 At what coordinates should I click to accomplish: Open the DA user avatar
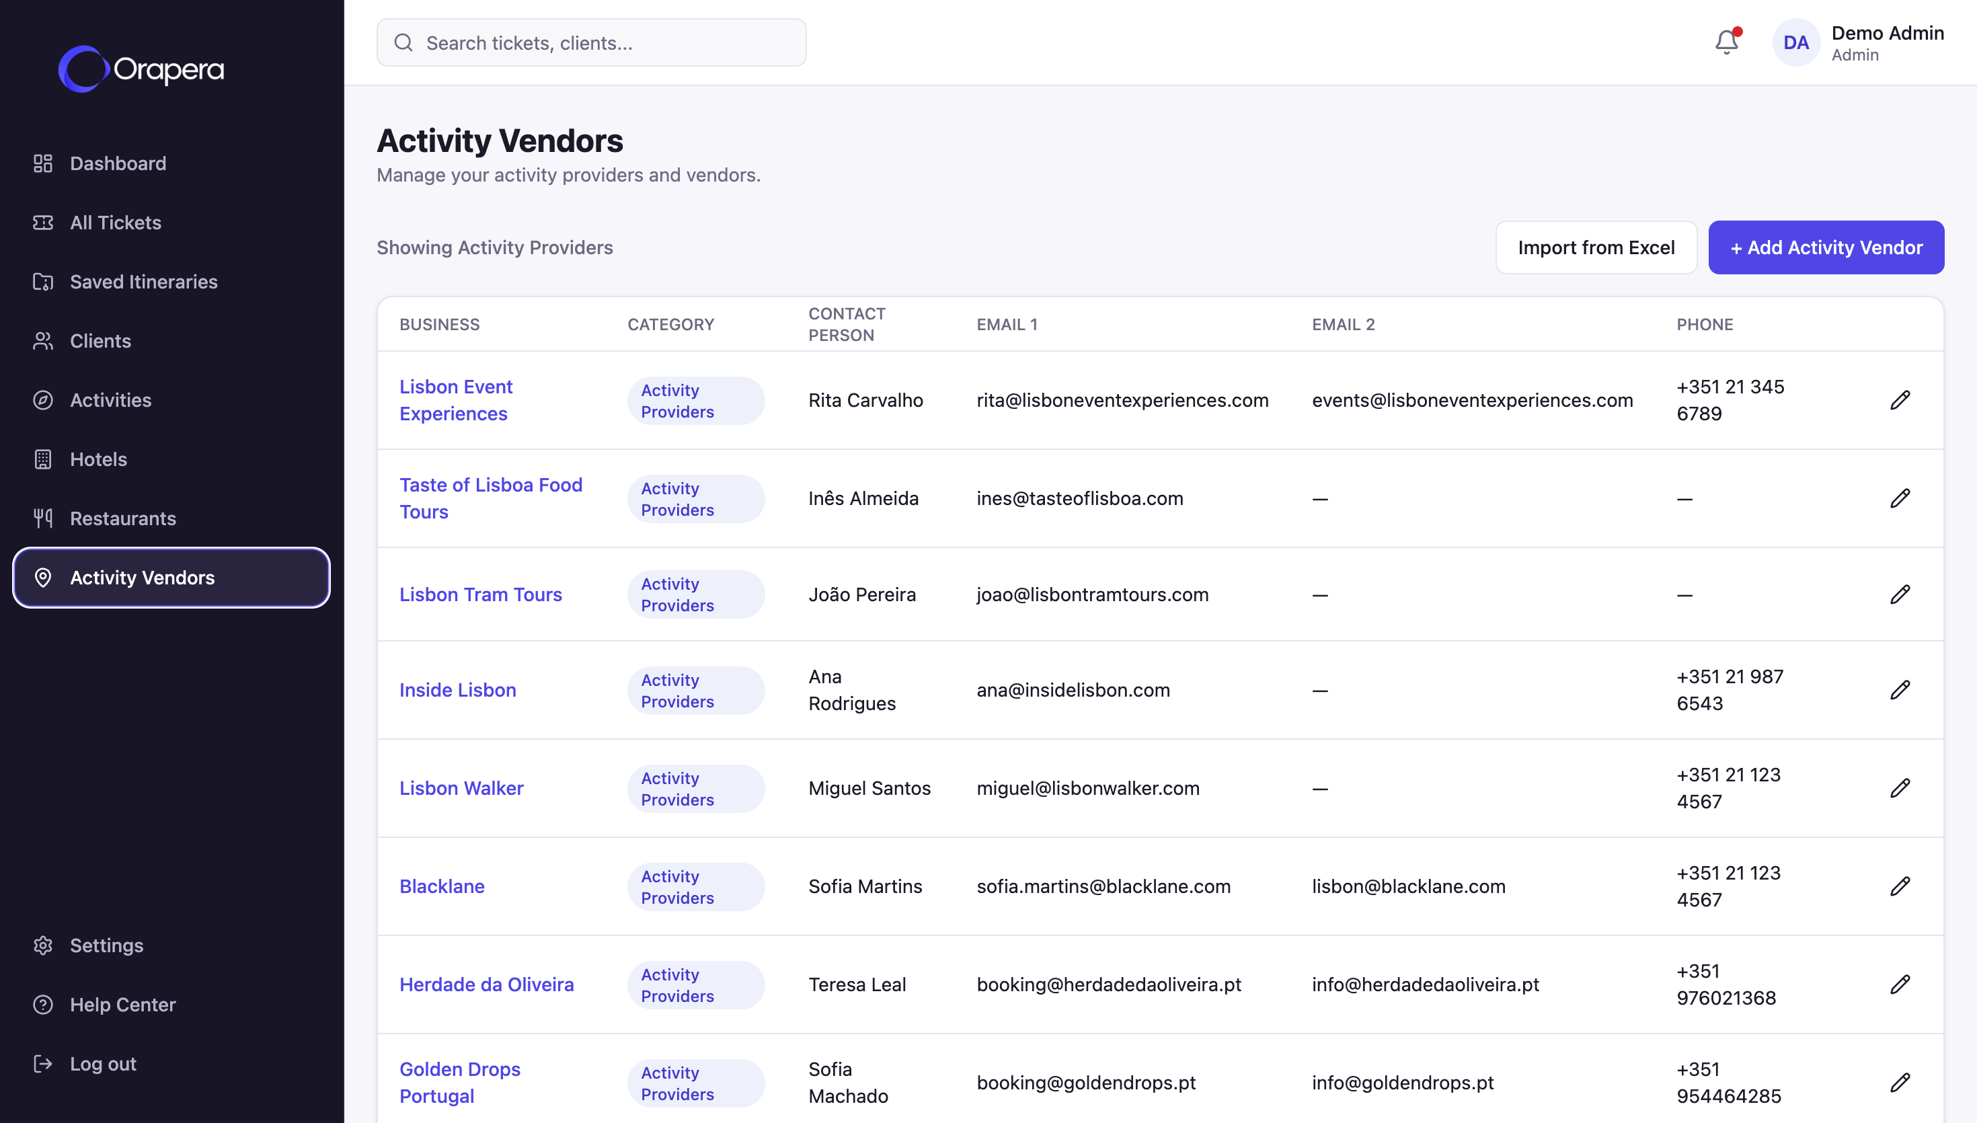coord(1796,42)
